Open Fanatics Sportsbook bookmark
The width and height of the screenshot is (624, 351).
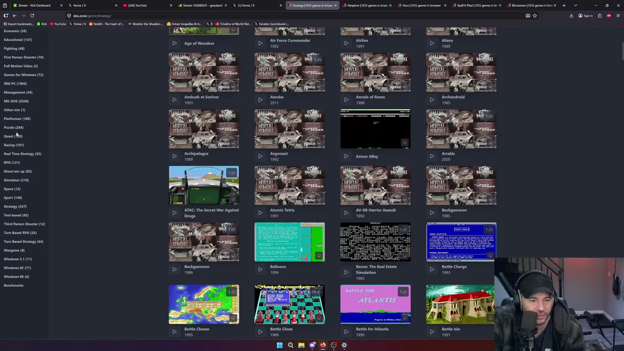tap(272, 24)
